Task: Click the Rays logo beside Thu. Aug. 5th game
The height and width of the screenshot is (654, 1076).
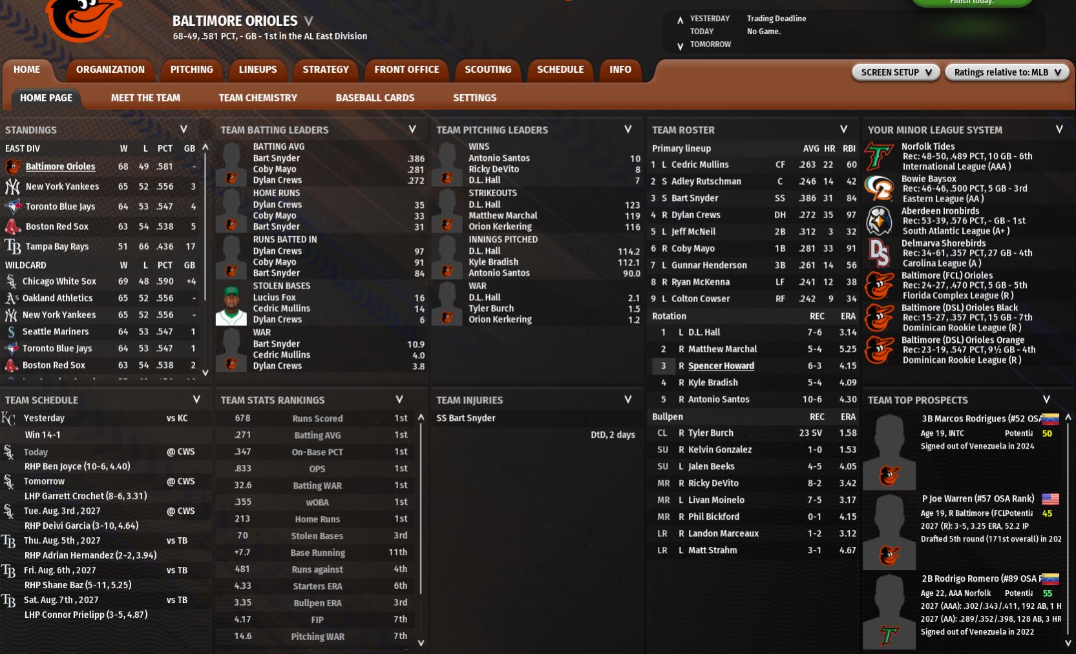Action: pyautogui.click(x=8, y=541)
